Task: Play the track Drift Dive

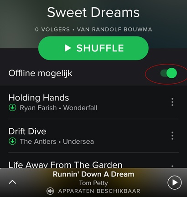Action: point(27,131)
